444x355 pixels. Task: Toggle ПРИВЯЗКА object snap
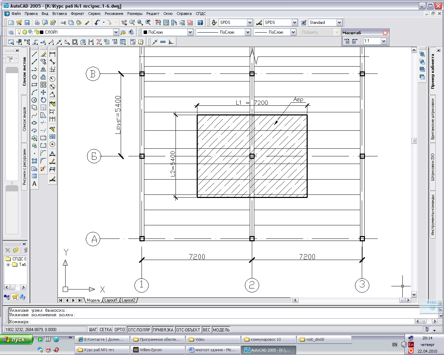163,330
